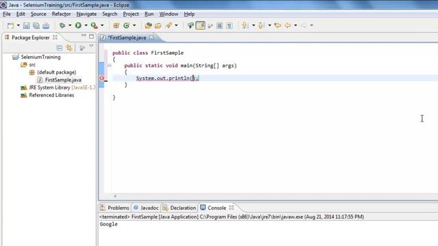
Task: Open the Search dropdown arrow
Action: coord(177,26)
